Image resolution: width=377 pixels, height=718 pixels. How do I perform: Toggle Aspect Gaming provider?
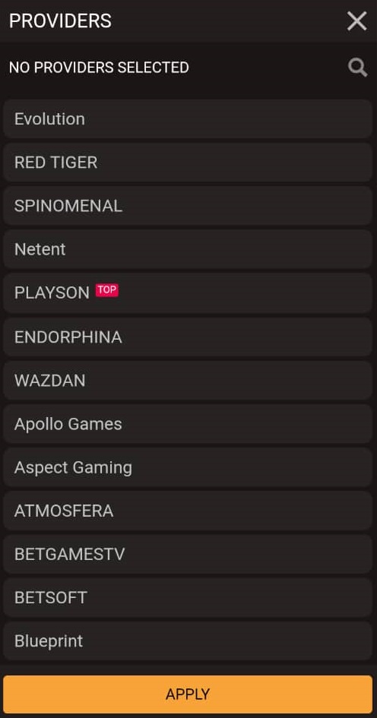point(188,467)
